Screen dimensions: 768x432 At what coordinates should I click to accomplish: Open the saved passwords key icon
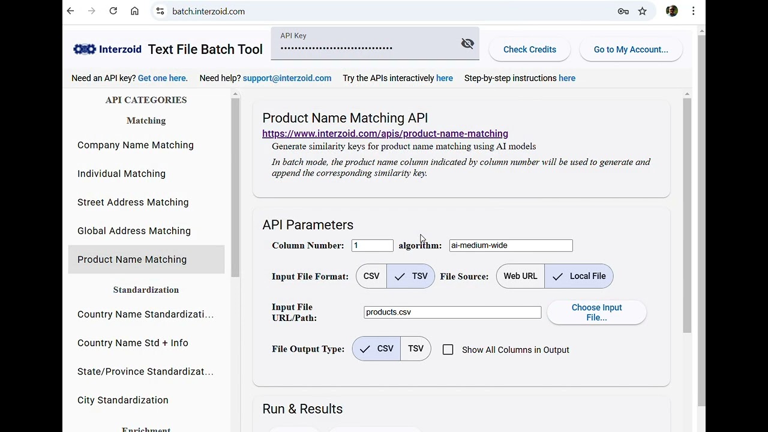point(623,11)
